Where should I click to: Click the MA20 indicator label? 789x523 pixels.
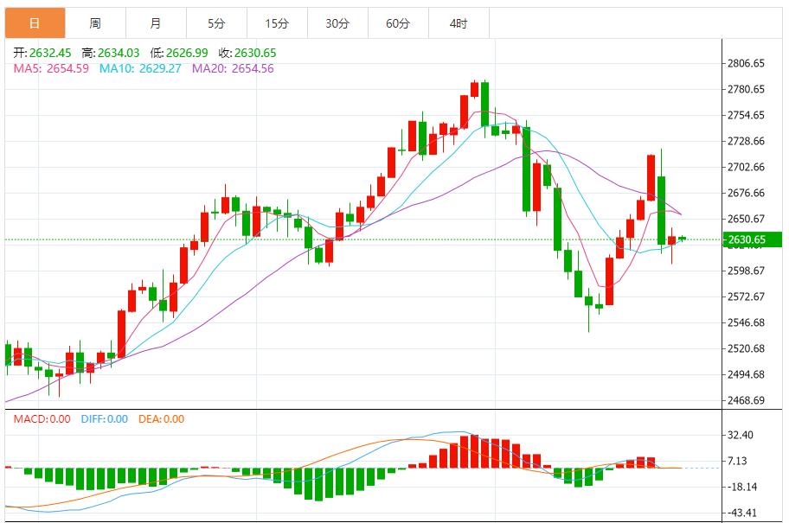click(x=233, y=68)
